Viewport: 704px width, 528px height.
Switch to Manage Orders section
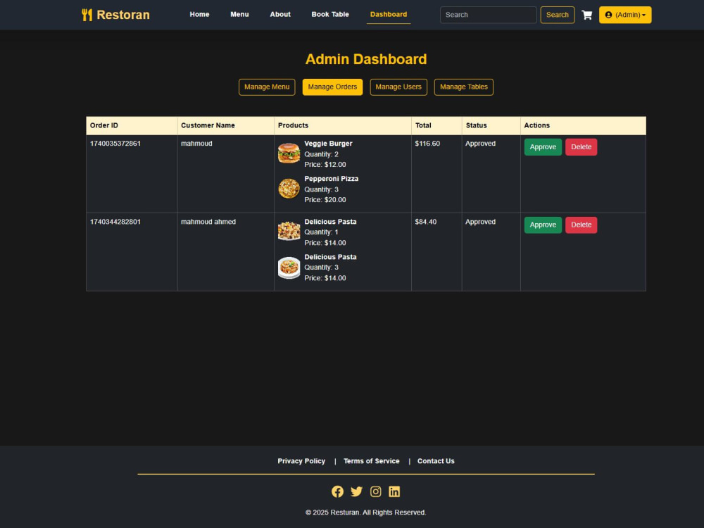(332, 87)
